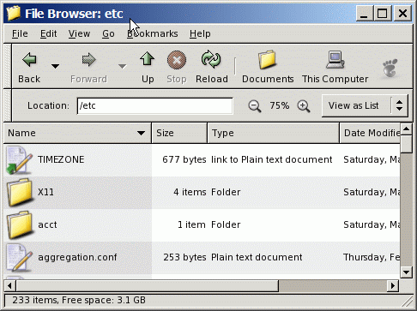
Task: Minimize the File Browser window
Action: 364,13
